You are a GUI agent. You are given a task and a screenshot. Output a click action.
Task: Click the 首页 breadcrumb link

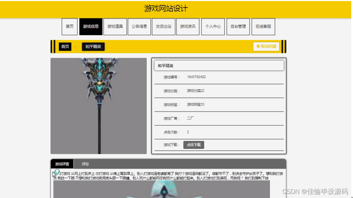tap(65, 47)
